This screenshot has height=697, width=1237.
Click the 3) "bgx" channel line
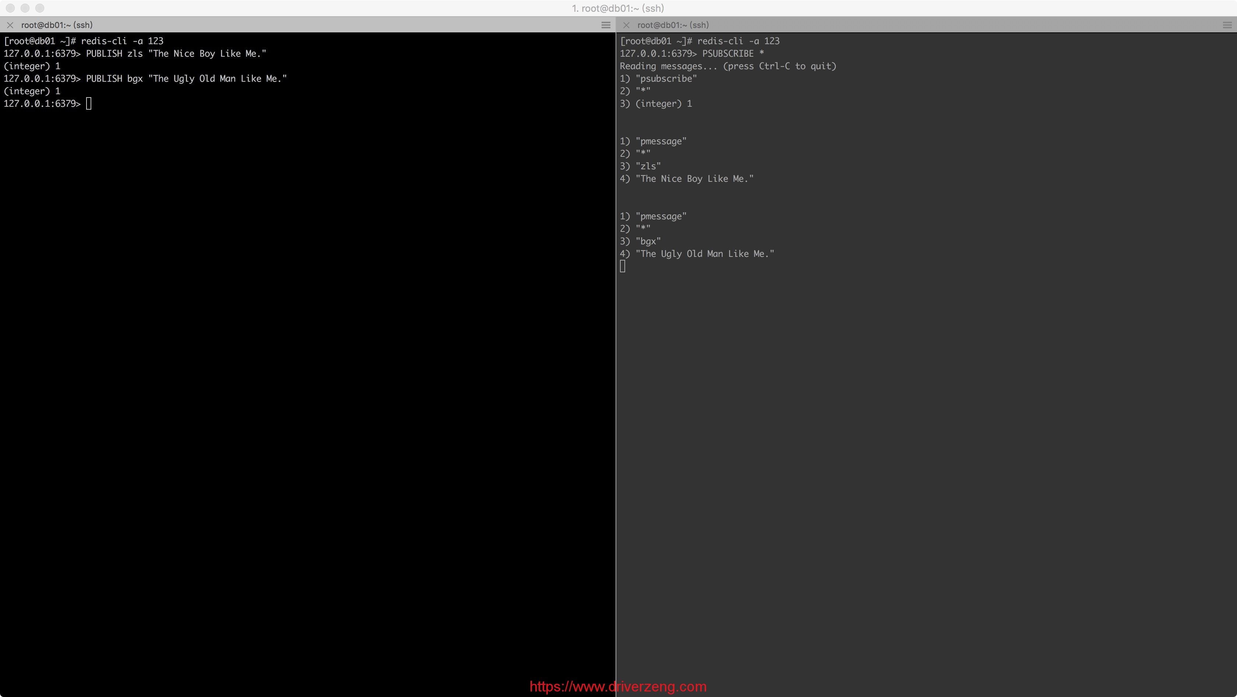[640, 241]
